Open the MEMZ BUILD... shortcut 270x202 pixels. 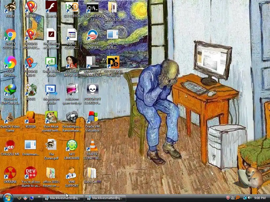tap(113, 34)
